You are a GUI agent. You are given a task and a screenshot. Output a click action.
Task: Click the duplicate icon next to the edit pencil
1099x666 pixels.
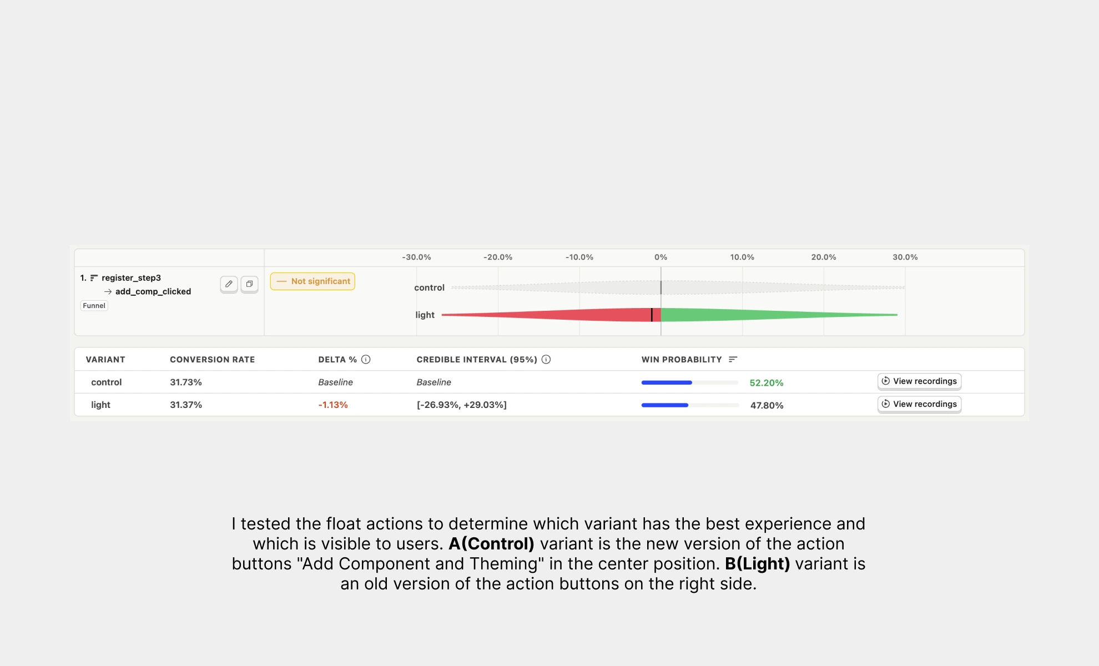250,284
